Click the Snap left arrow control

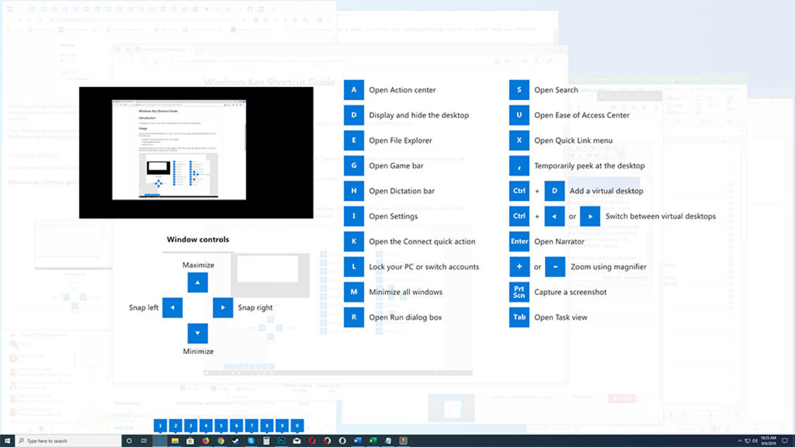click(x=172, y=308)
